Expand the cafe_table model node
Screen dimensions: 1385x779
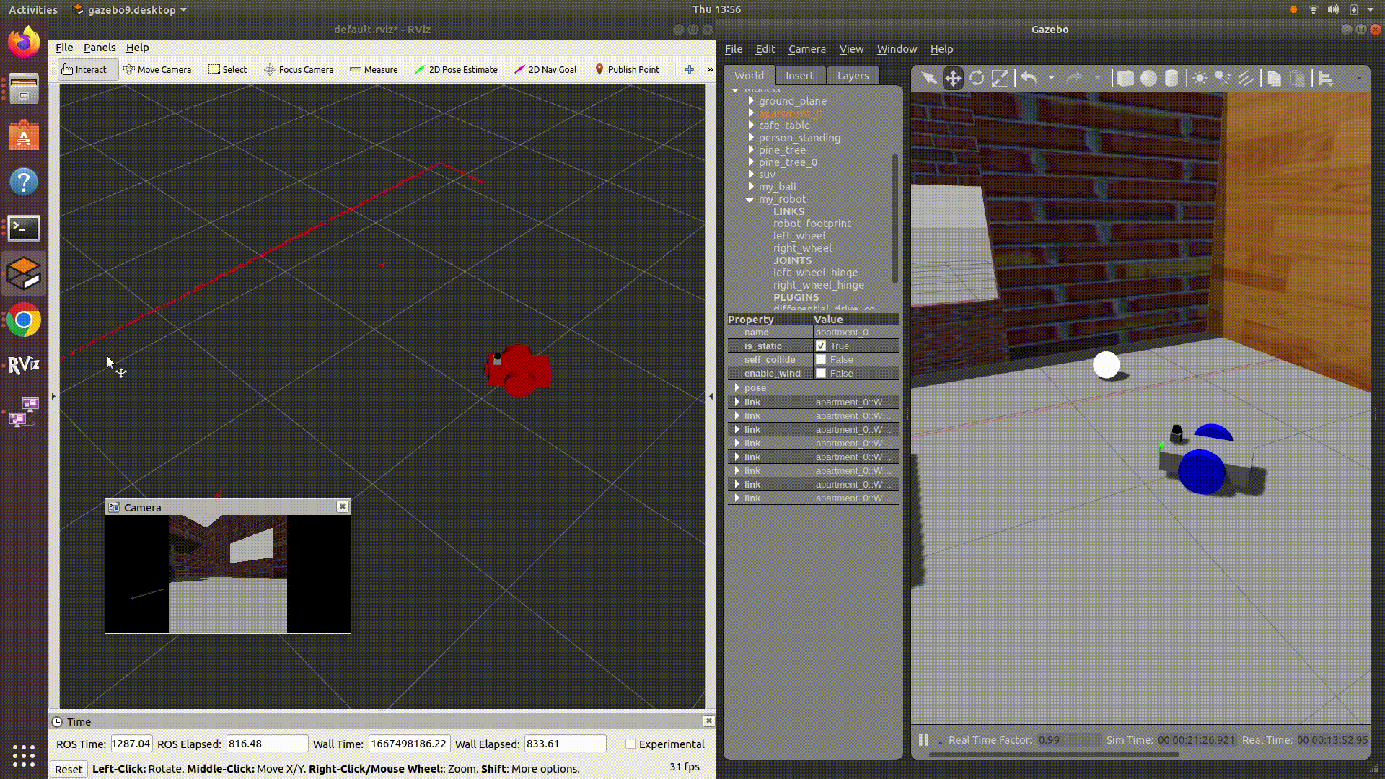pos(751,126)
